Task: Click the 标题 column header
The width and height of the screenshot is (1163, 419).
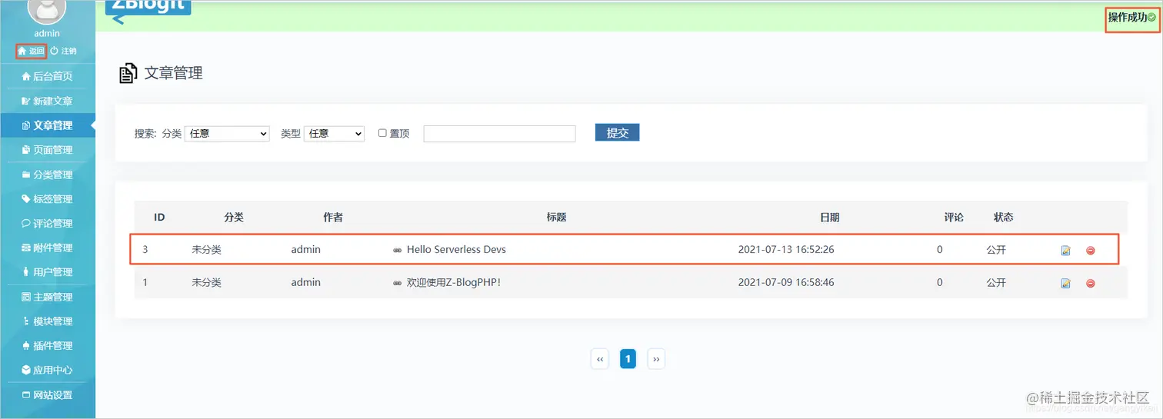Action: click(556, 218)
